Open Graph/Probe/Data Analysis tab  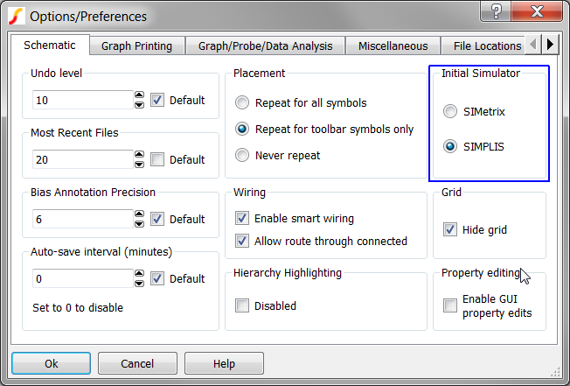point(266,46)
